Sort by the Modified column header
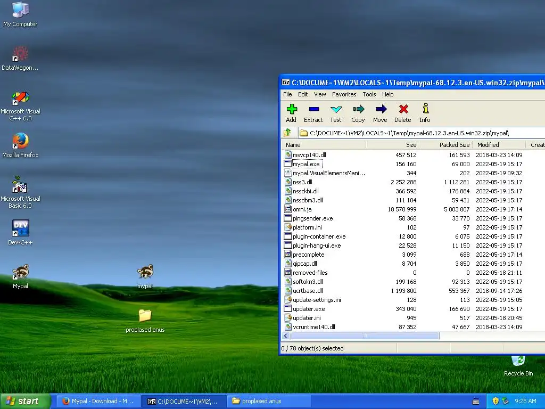Screen dimensions: 545x409 [499, 145]
